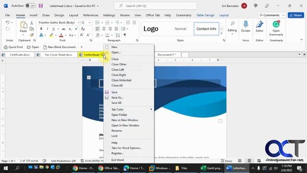Toggle Text Predictions in status bar
This screenshot has width=307, height=173.
pyautogui.click(x=63, y=161)
